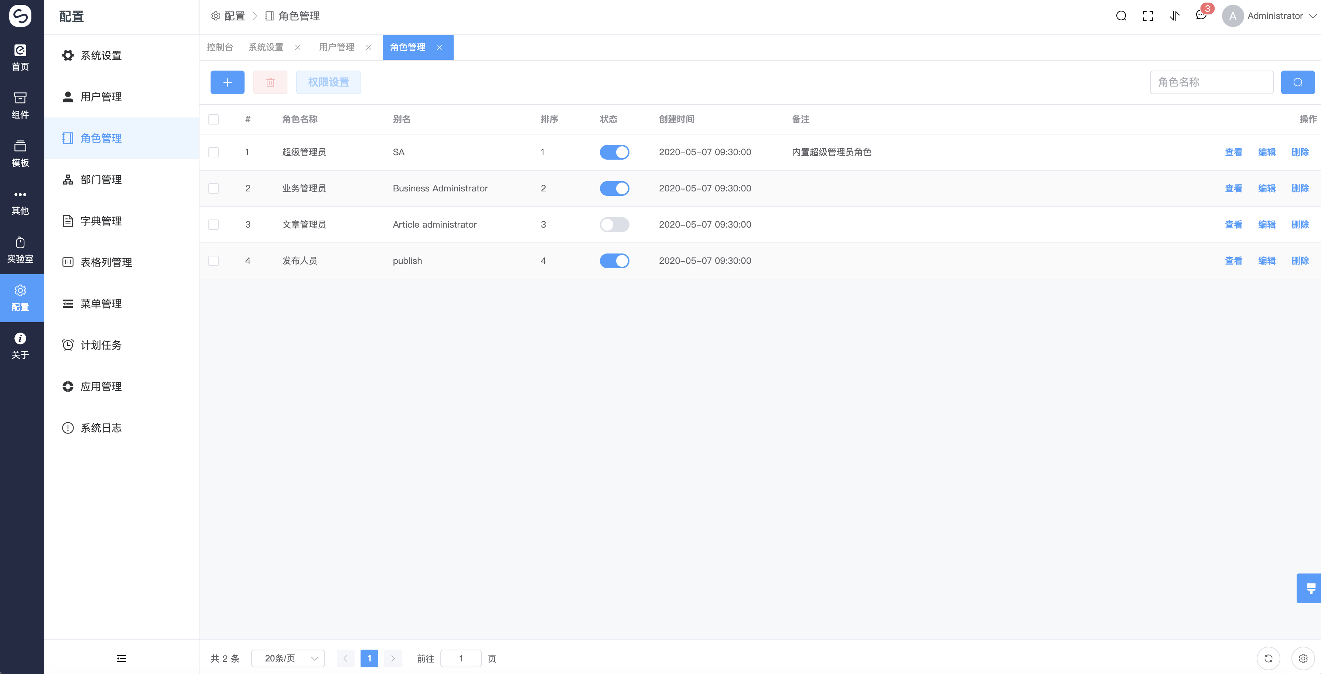Open the global search magnifier in the top bar

(1121, 16)
